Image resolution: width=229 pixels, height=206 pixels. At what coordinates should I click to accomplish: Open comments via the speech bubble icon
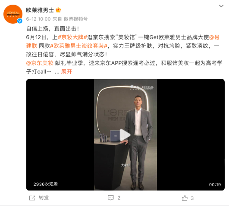click(111, 198)
